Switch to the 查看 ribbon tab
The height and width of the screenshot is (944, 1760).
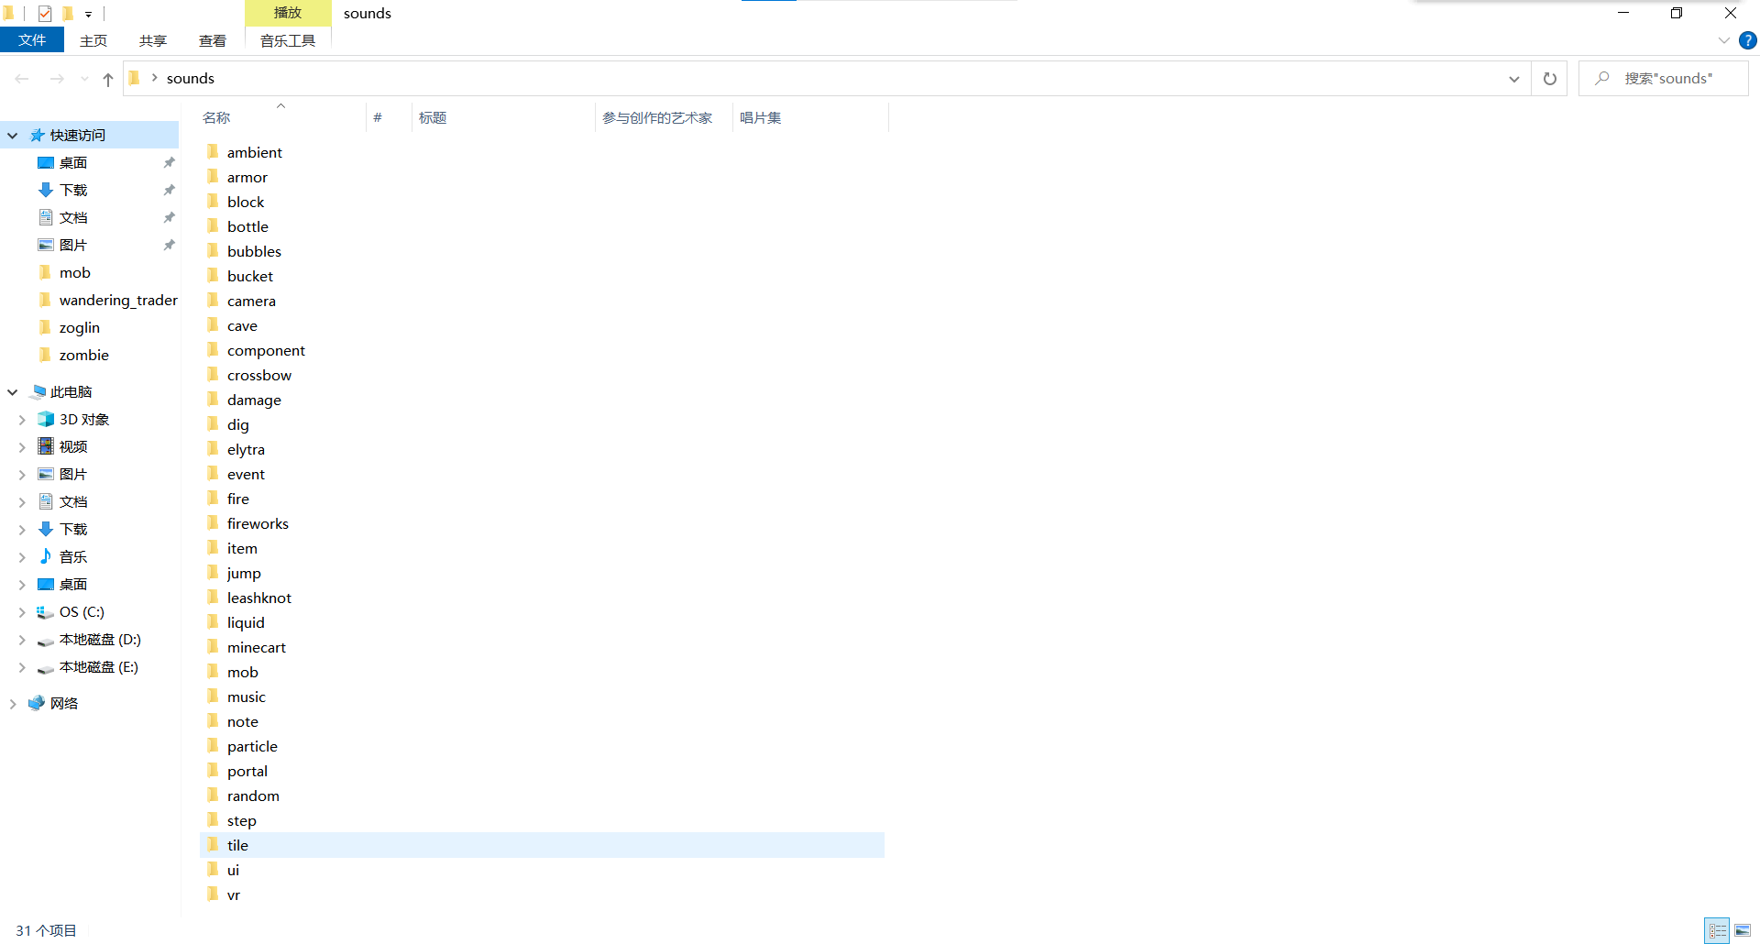click(213, 40)
